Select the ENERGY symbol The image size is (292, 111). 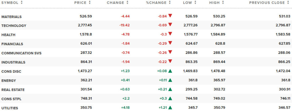coord(9,81)
